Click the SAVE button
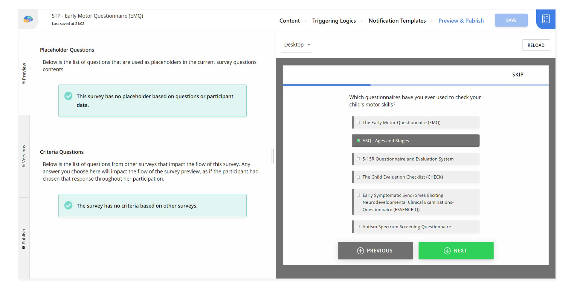 pyautogui.click(x=511, y=20)
